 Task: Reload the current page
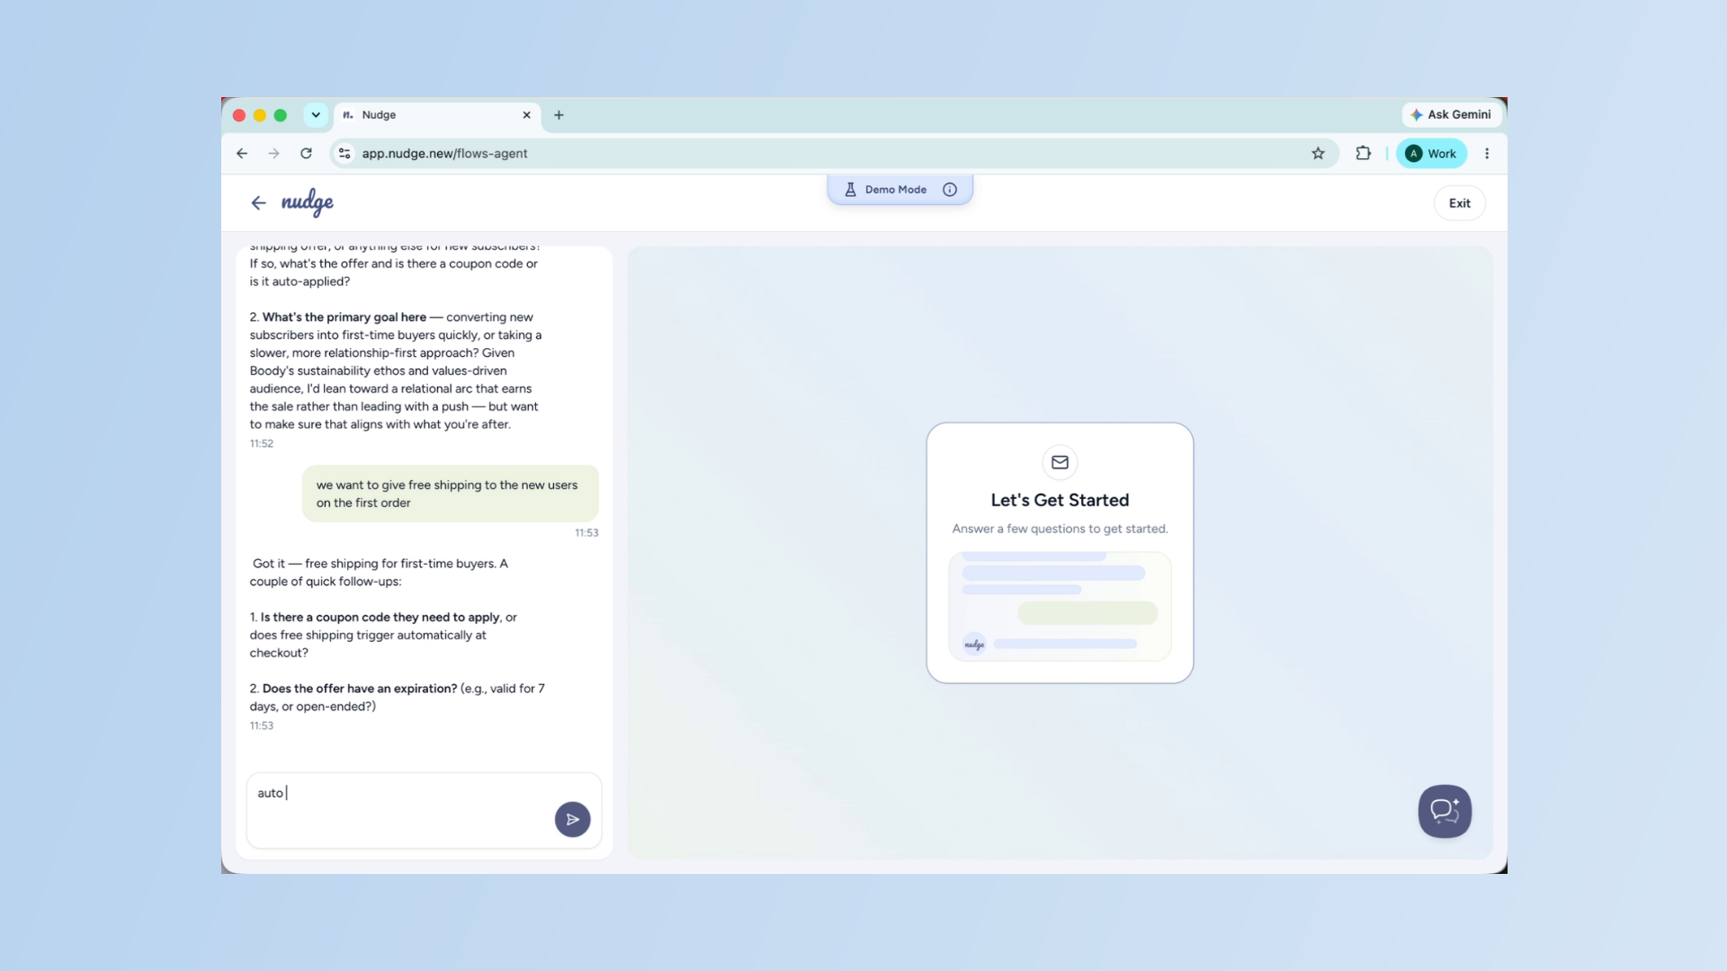click(x=306, y=154)
